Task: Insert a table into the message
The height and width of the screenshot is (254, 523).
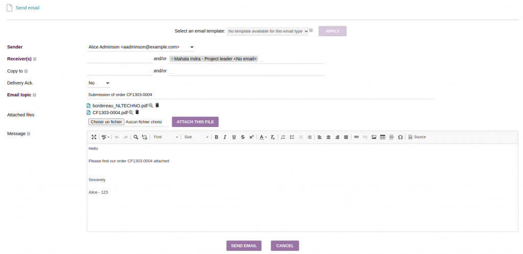Action: tap(383, 137)
